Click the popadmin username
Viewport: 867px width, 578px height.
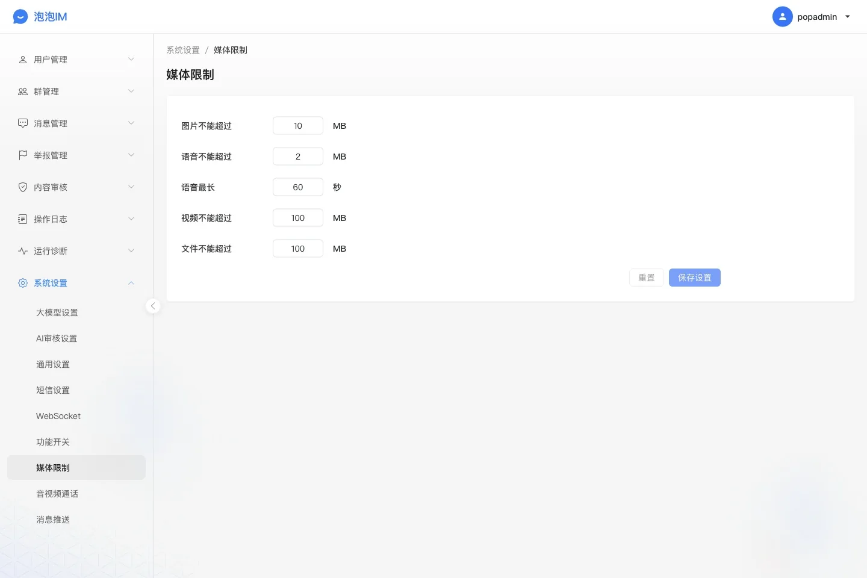(817, 17)
